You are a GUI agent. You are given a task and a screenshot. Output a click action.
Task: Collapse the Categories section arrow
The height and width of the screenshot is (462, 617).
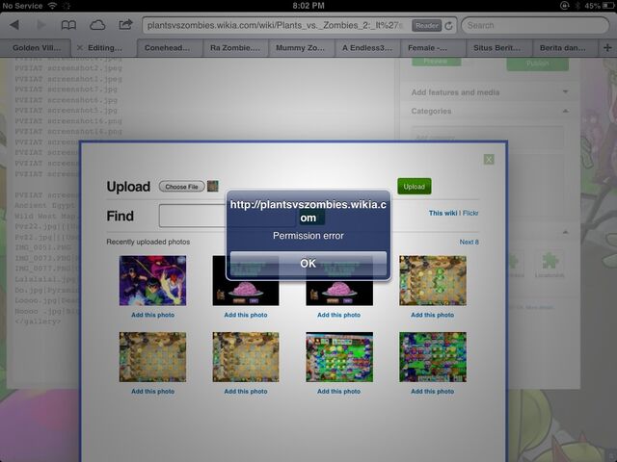[566, 112]
